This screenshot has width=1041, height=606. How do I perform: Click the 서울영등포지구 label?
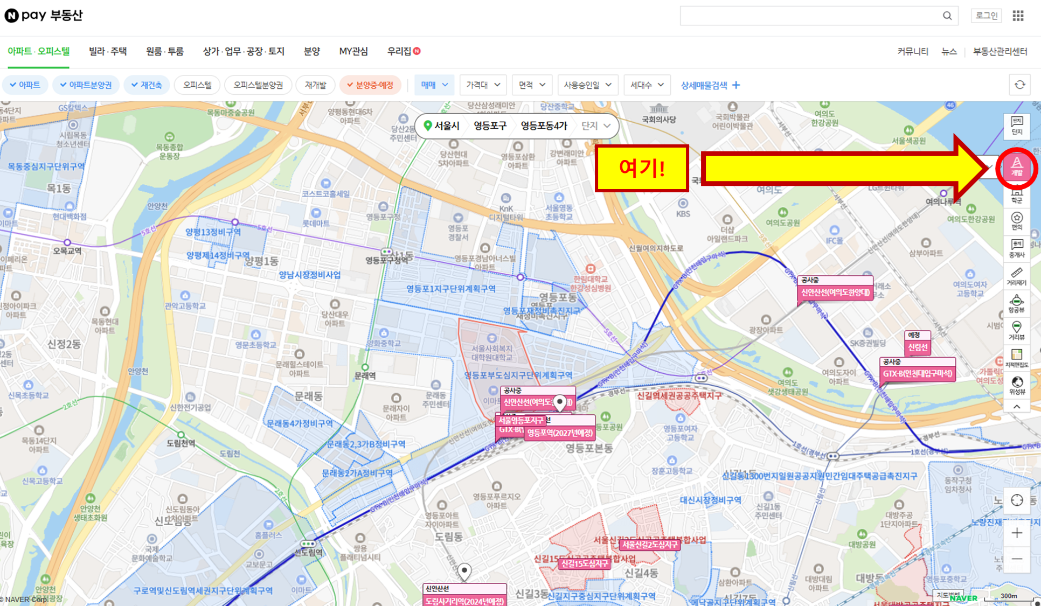point(520,420)
